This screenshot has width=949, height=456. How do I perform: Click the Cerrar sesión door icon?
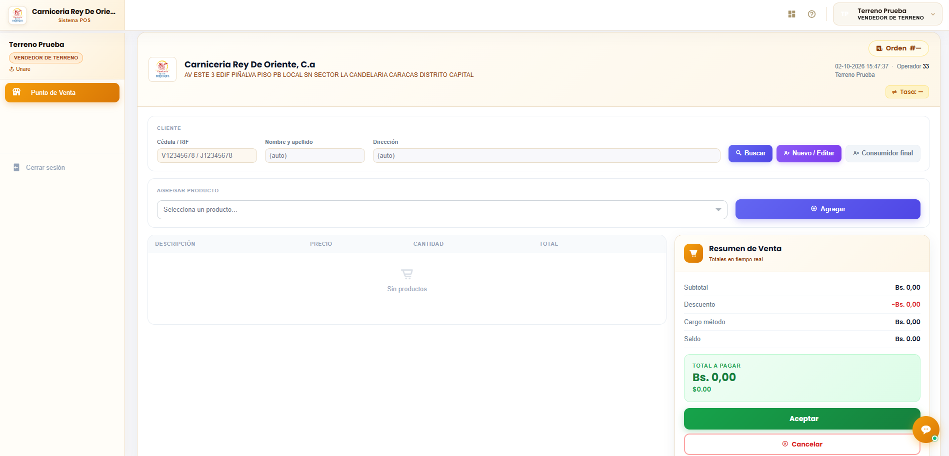tap(16, 167)
